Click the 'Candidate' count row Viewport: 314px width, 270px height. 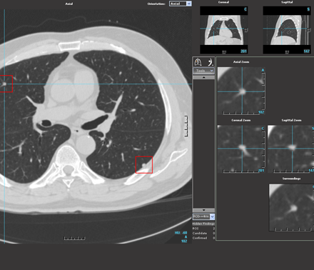[203, 233]
